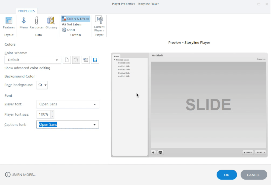Screen dimensions: 271x185
Task: Close the Player Properties window
Action: tap(266, 4)
